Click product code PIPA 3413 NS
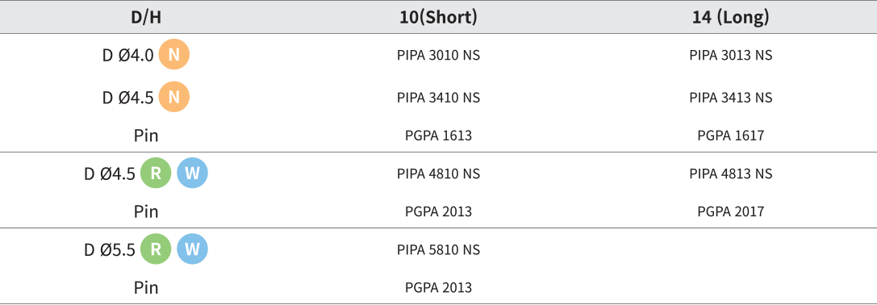This screenshot has width=877, height=305. click(730, 98)
